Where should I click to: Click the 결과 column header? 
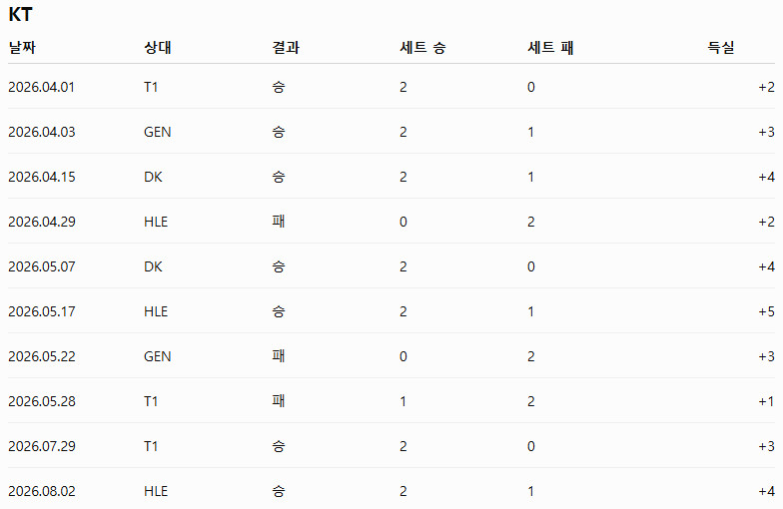click(286, 48)
